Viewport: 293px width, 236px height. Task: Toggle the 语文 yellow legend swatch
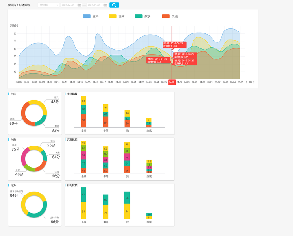tap(113, 16)
